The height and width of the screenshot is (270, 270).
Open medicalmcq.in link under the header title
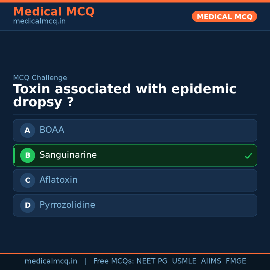39,21
